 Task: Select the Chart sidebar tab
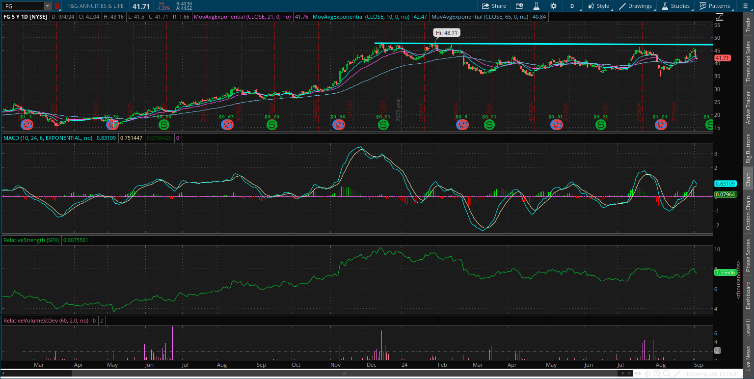click(x=748, y=179)
